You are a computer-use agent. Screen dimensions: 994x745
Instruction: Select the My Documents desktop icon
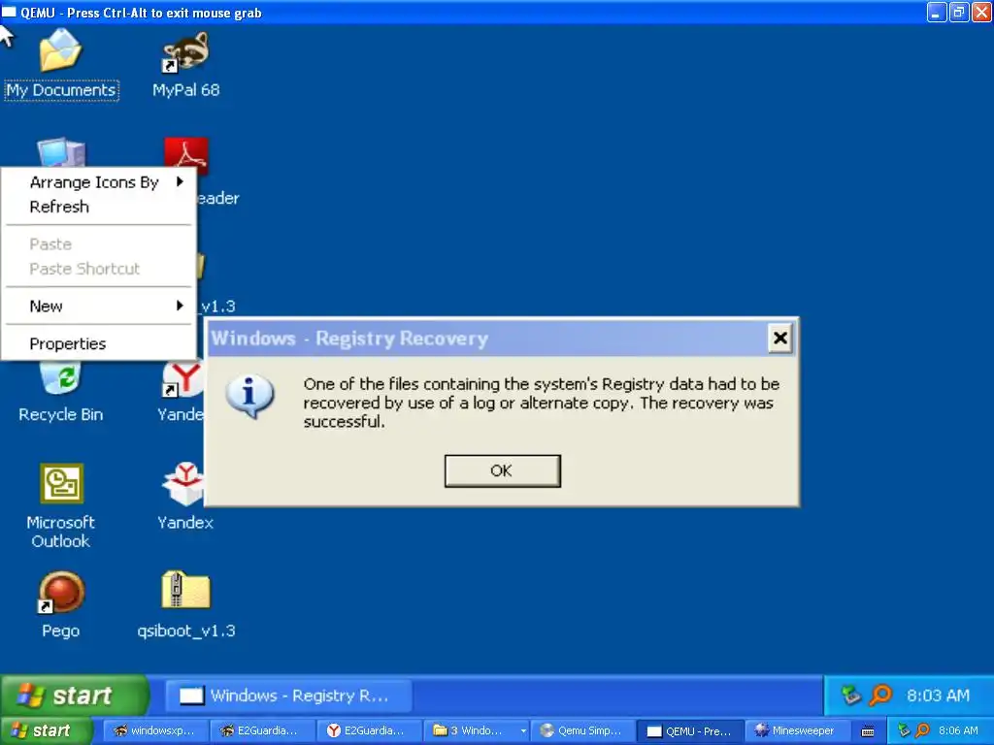[61, 50]
